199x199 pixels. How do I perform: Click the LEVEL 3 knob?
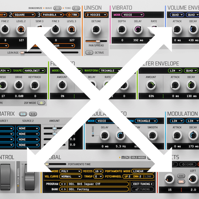[x=72, y=29]
